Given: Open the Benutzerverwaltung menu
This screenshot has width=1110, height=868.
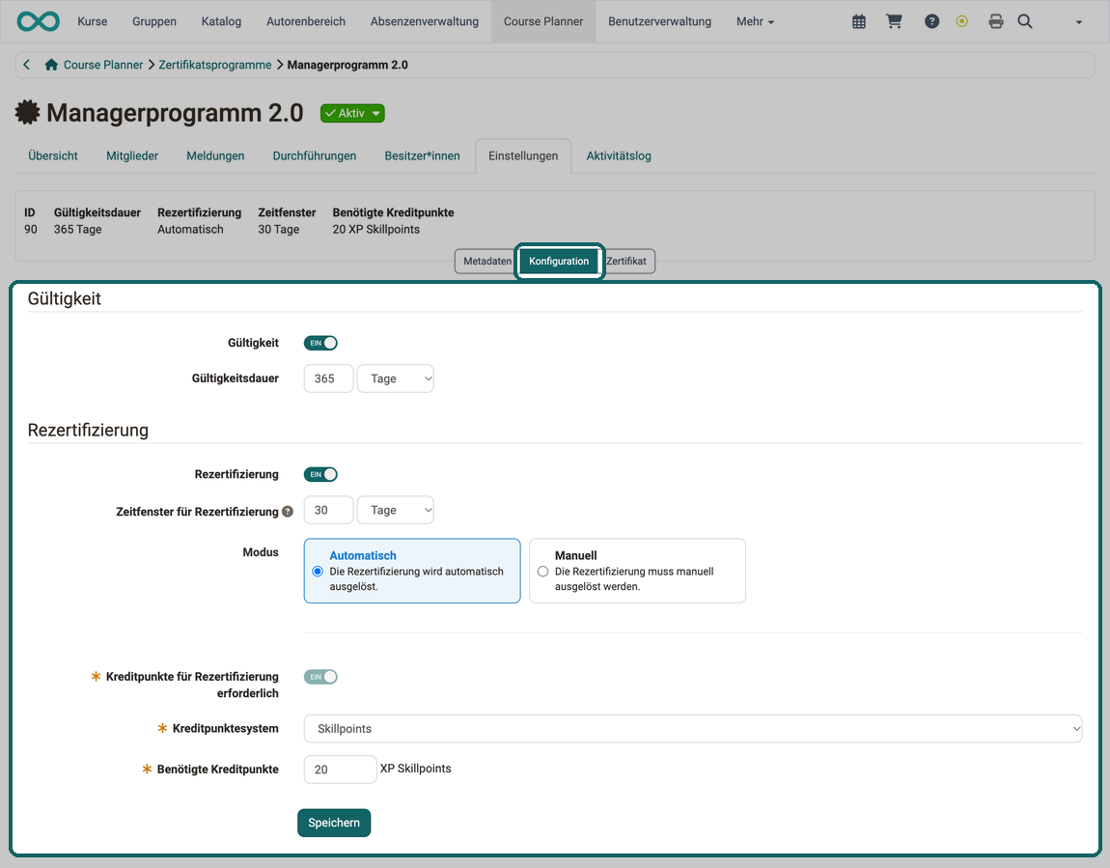Looking at the screenshot, I should pos(660,21).
